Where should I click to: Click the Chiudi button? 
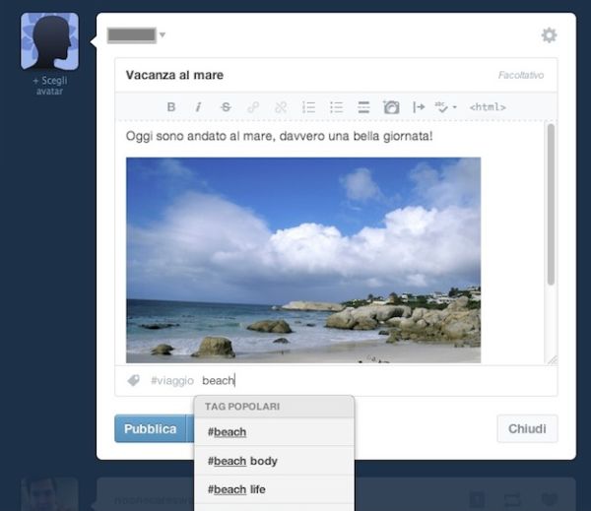tap(527, 429)
